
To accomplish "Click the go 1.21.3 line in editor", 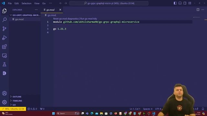I will click(60, 29).
